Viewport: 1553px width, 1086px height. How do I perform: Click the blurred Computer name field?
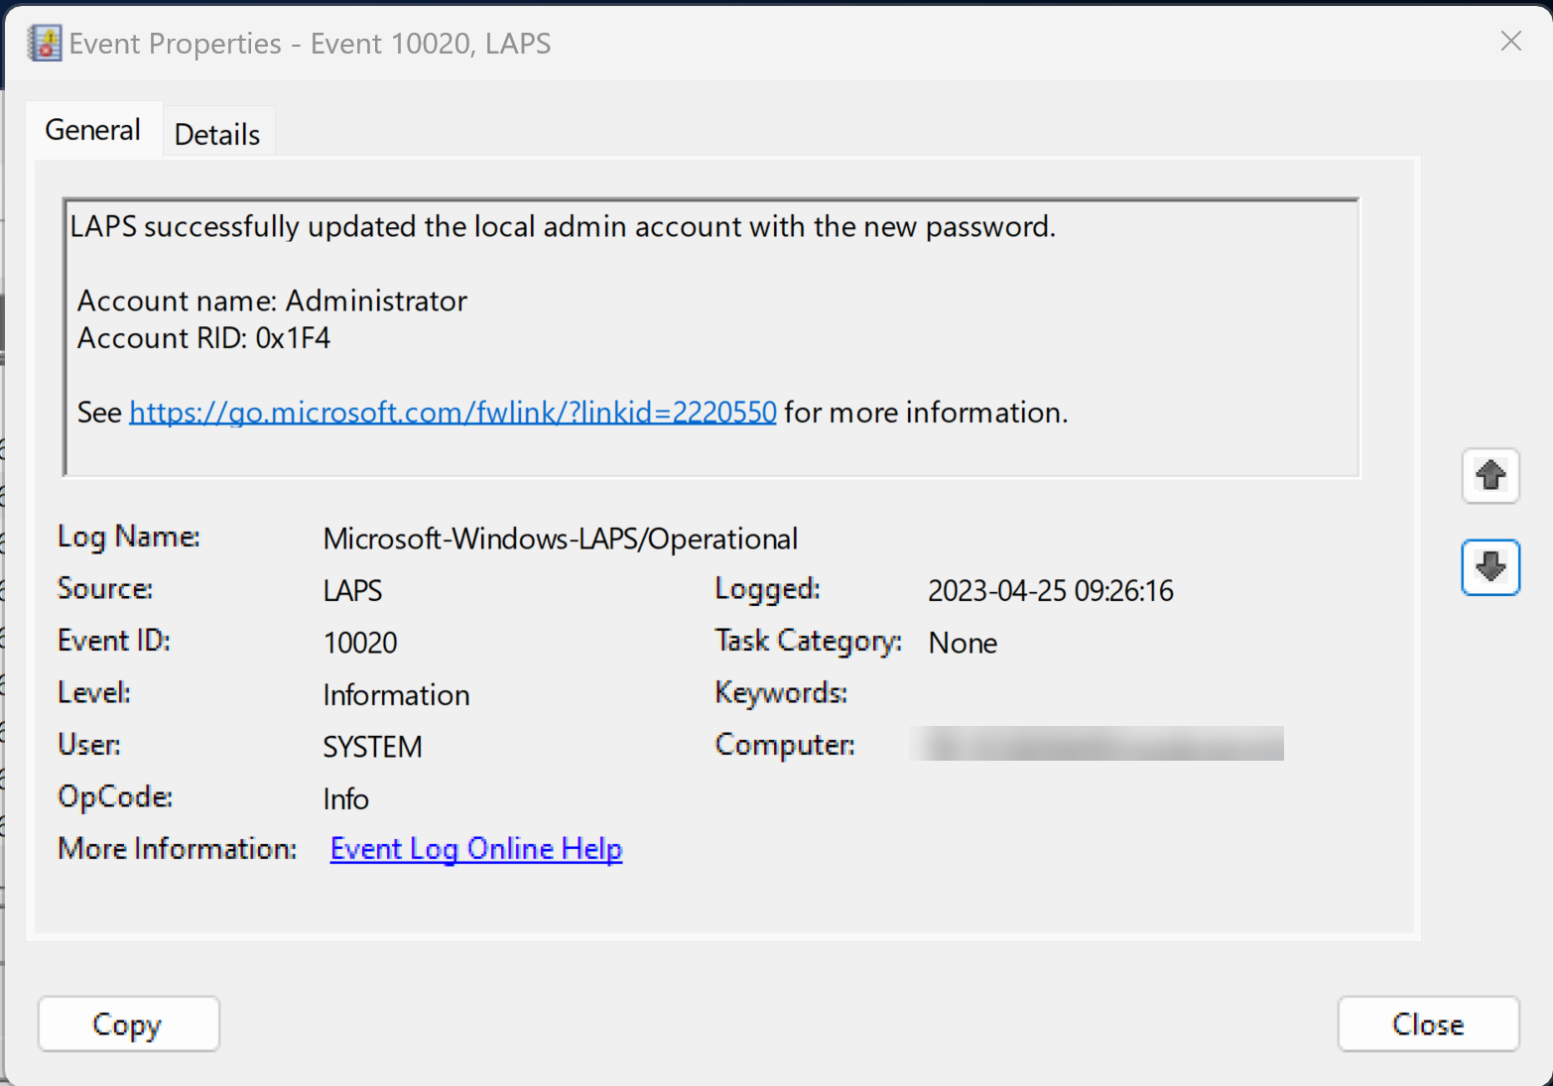1096,744
